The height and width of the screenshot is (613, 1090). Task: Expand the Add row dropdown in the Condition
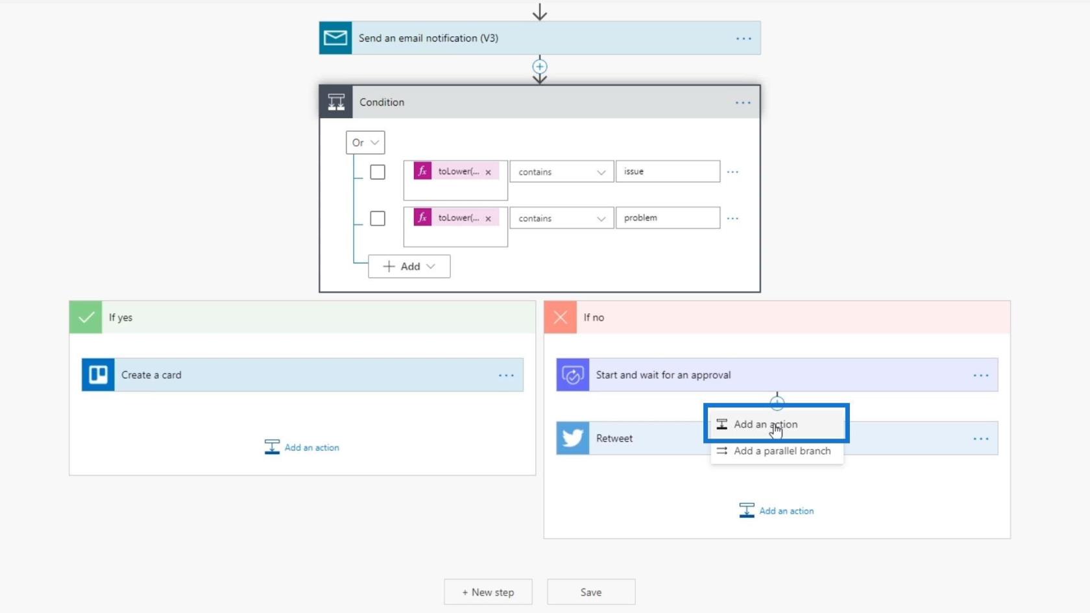(x=409, y=267)
